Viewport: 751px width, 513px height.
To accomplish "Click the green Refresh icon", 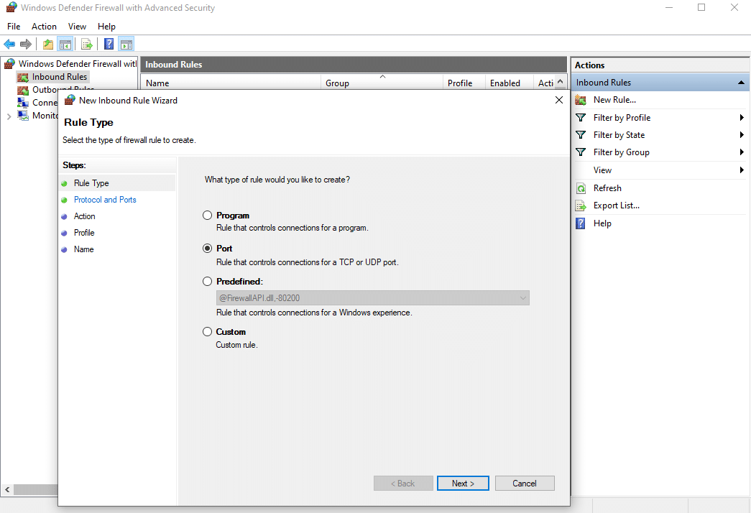I will point(581,188).
